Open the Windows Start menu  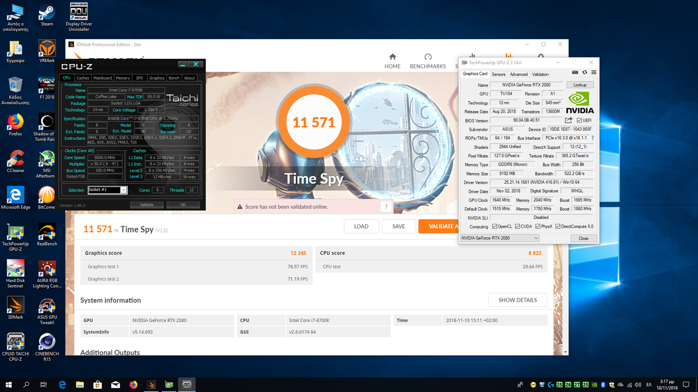(9, 384)
